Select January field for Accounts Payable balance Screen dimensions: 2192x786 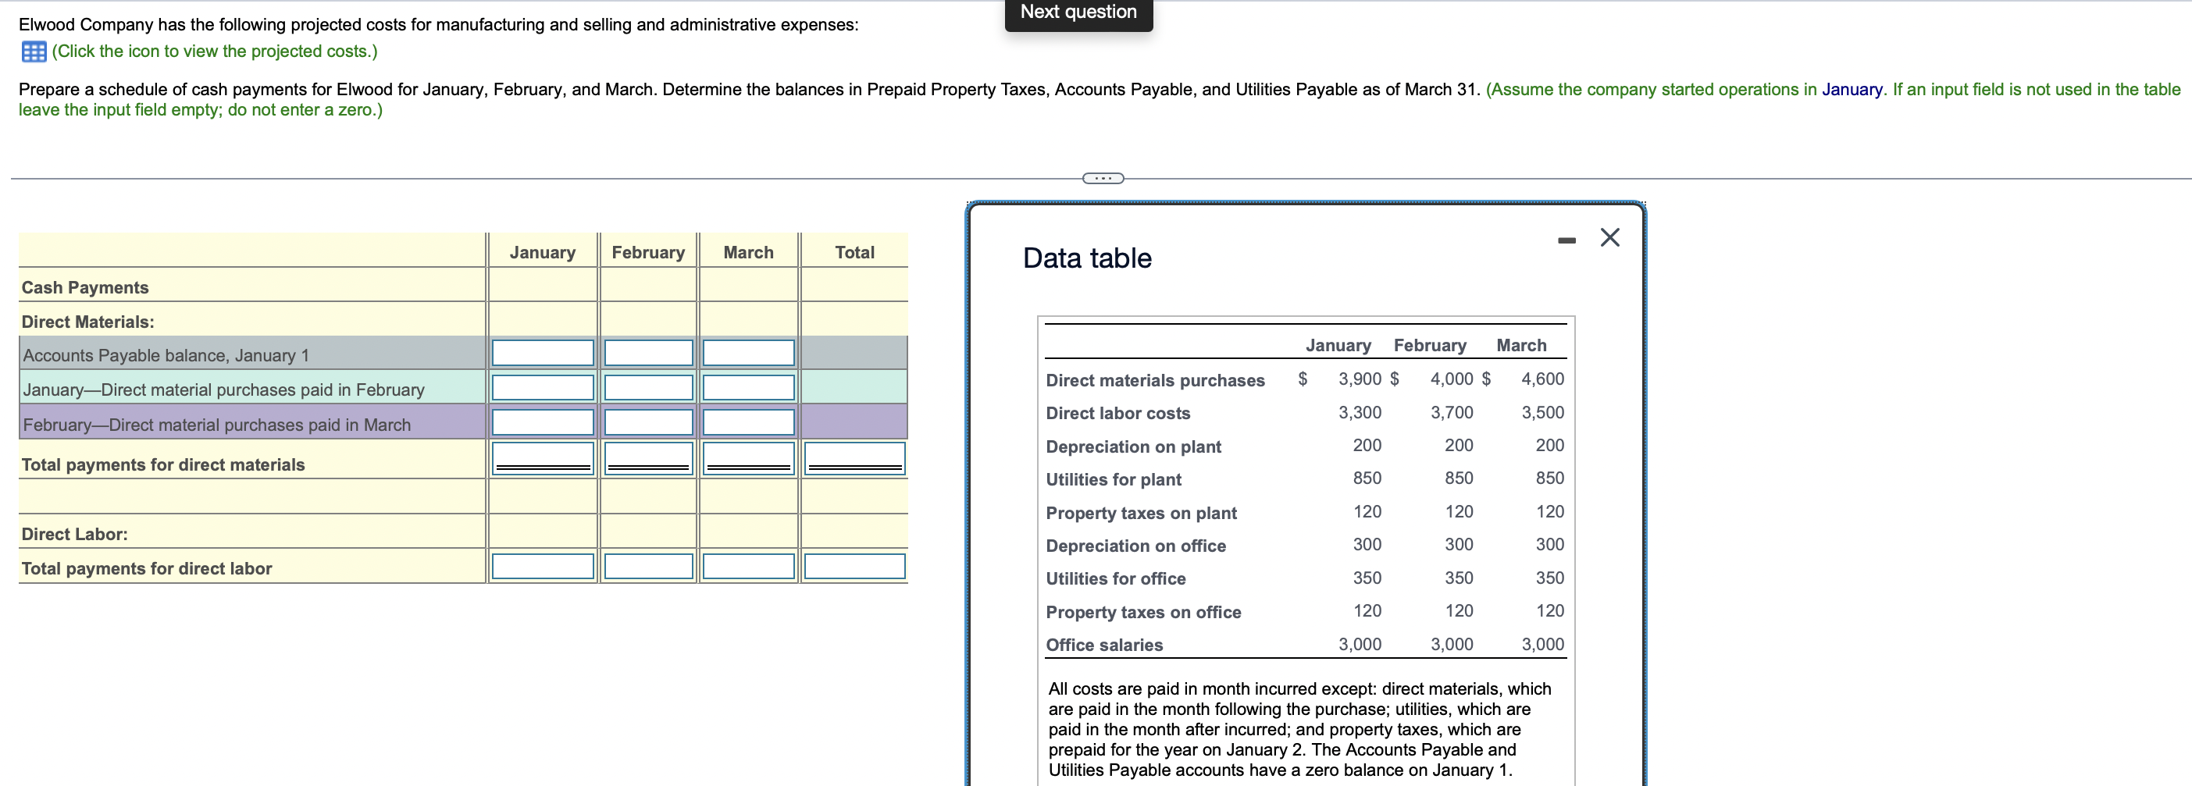tap(543, 353)
